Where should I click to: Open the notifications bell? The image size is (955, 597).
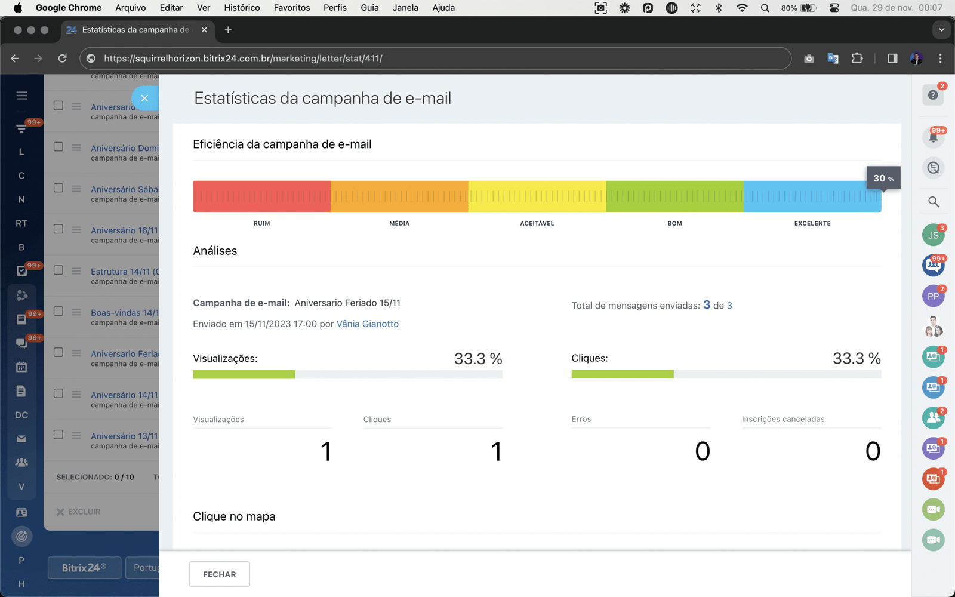click(x=933, y=136)
